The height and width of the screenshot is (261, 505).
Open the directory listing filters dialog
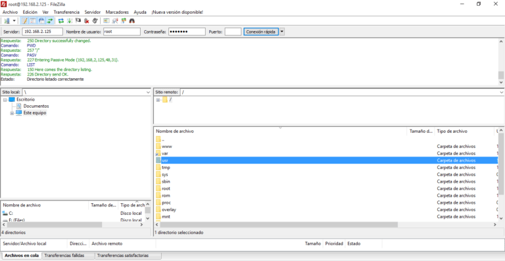click(x=107, y=21)
